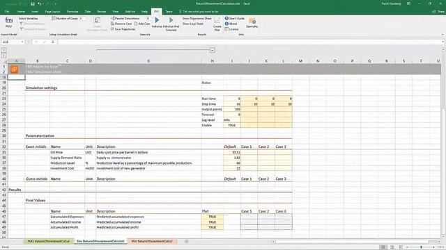The height and width of the screenshot is (250, 446).
Task: Click column M header
Action: coord(300,61)
